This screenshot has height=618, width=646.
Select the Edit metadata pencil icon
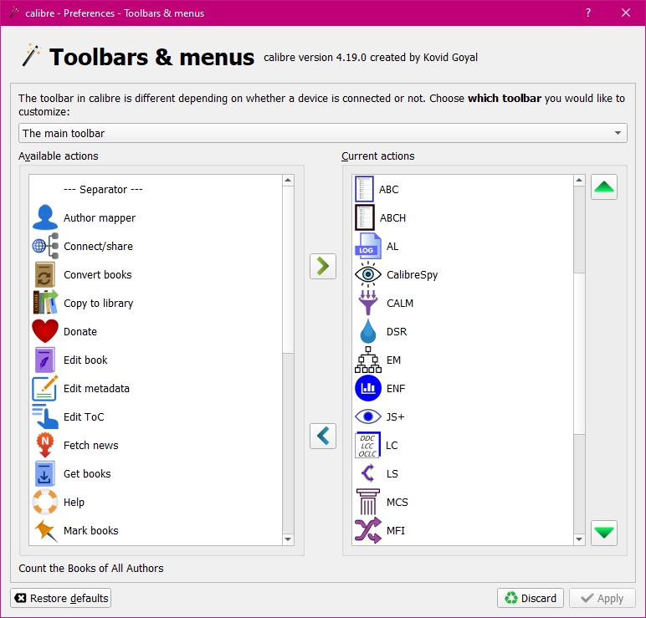45,388
